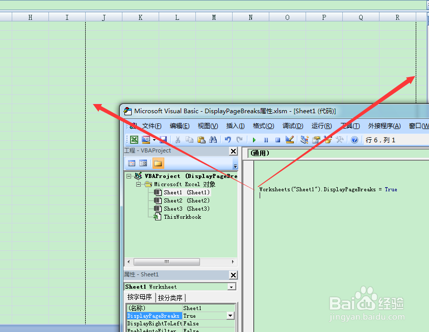Open the 编辑(E) menu
The width and height of the screenshot is (429, 332).
click(x=180, y=126)
